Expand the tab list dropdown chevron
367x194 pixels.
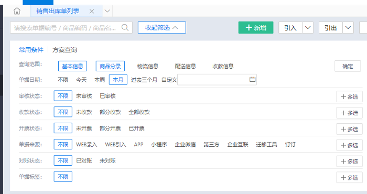click(107, 11)
